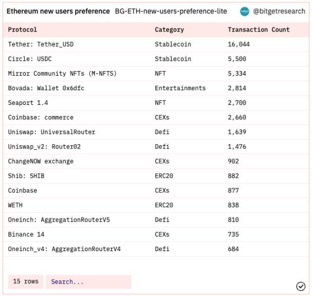
Task: Open the BG-ETH-new-users-preference-lite query link
Action: [171, 11]
